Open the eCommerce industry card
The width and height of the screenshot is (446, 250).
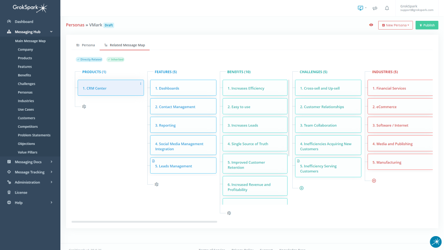400,106
